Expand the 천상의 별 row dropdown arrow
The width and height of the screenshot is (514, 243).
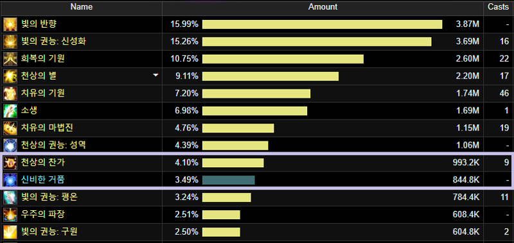pos(155,76)
